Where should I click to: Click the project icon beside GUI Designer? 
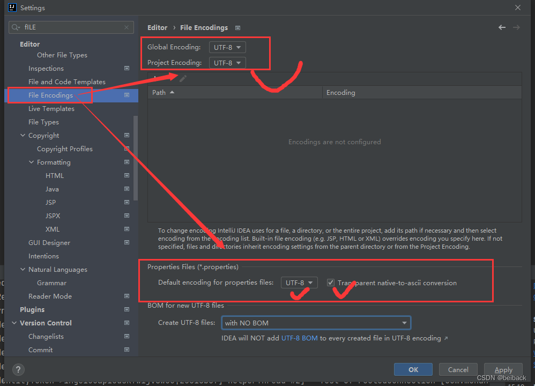click(x=127, y=243)
